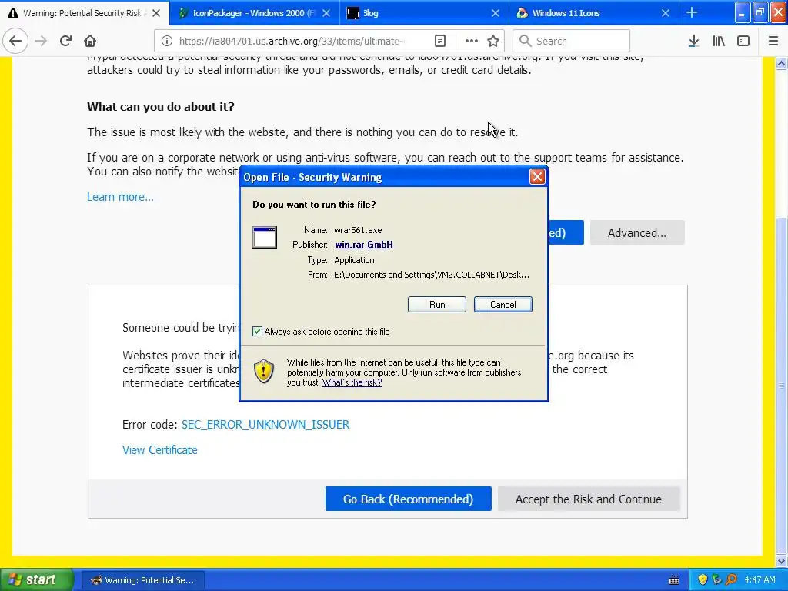The width and height of the screenshot is (788, 591).
Task: Click Run in the security dialog
Action: 437,305
